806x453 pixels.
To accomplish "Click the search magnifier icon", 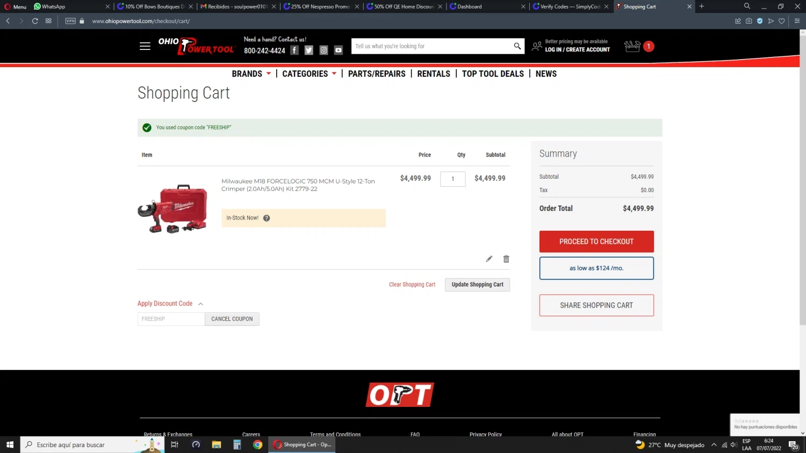I will point(517,46).
